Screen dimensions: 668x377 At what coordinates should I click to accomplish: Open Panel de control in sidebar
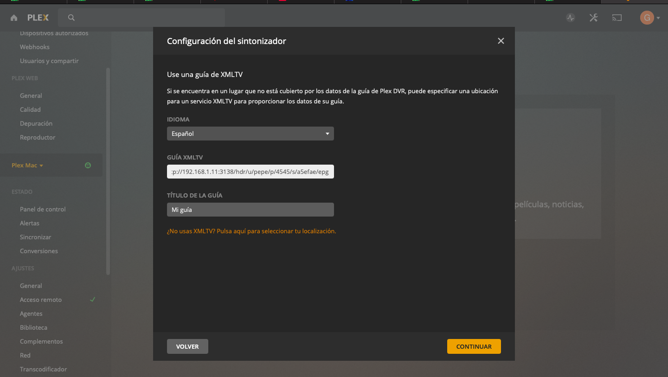(43, 210)
